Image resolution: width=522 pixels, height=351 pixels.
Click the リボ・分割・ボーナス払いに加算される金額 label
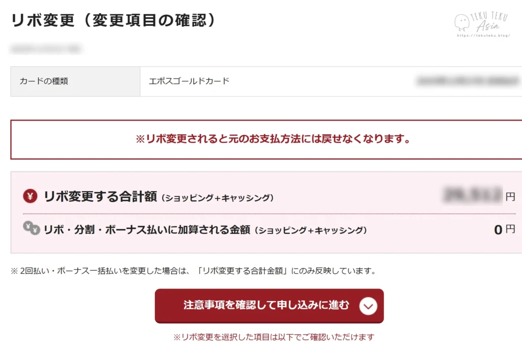[x=147, y=230]
